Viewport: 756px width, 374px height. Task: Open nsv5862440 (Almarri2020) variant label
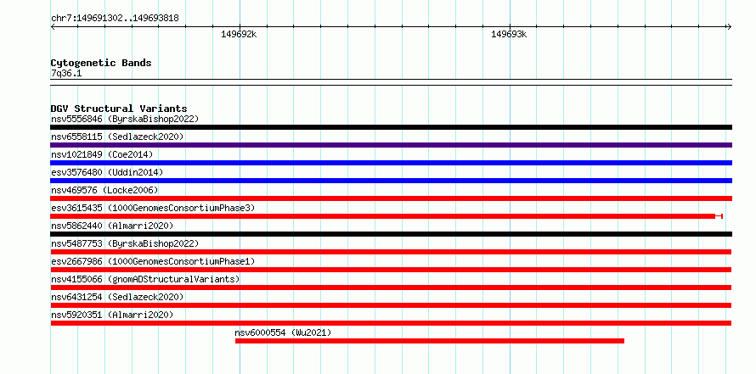[112, 226]
